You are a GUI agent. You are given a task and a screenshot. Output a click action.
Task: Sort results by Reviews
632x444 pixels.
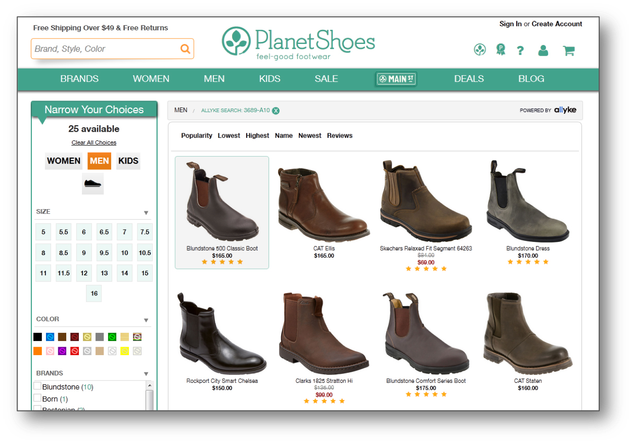pos(340,136)
